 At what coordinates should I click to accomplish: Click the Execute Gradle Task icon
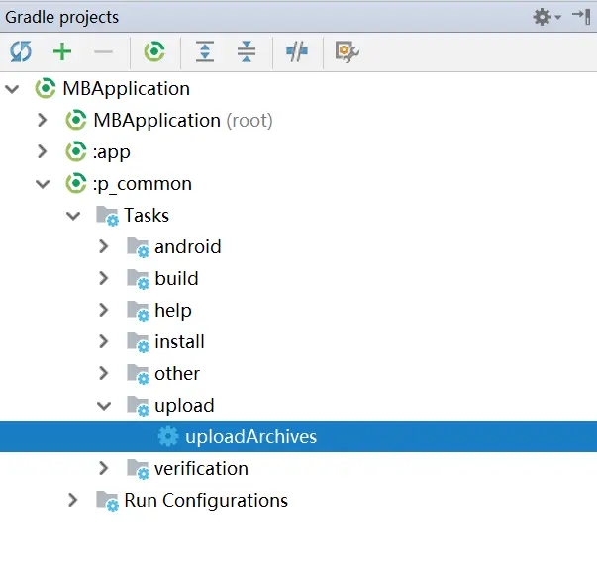pyautogui.click(x=154, y=51)
